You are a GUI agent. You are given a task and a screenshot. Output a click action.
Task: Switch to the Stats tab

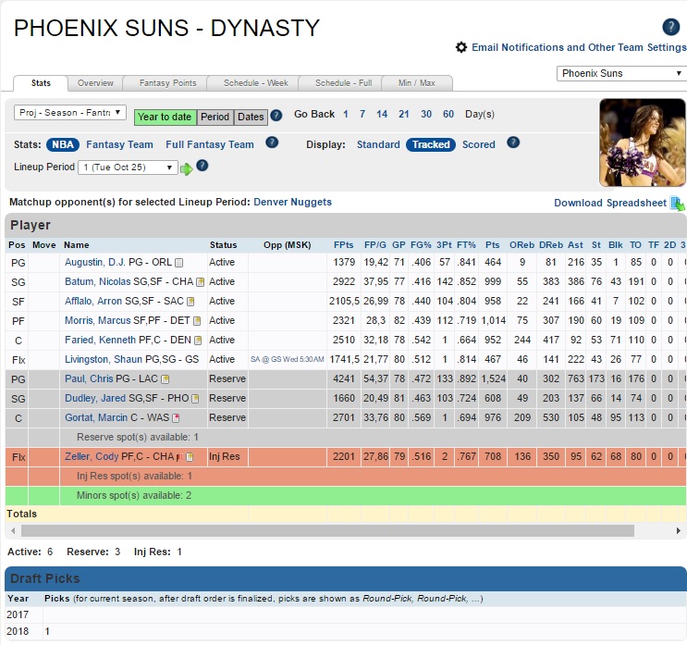click(x=41, y=83)
